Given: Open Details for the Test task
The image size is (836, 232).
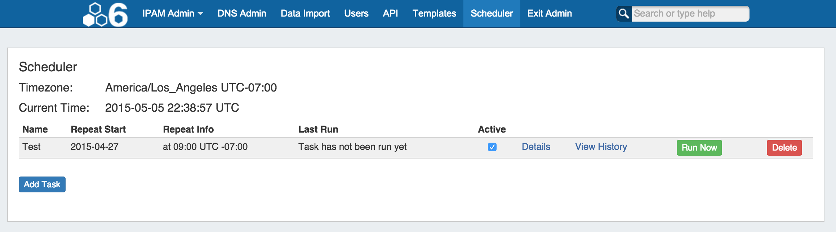Looking at the screenshot, I should [536, 147].
